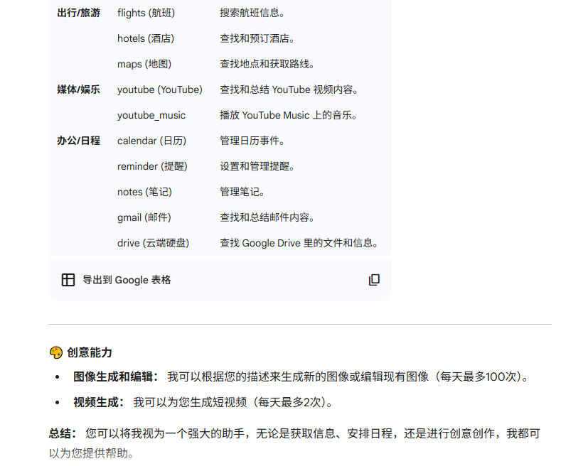The height and width of the screenshot is (466, 588).
Task: Click the 媒体/娱乐 category label
Action: coord(78,90)
